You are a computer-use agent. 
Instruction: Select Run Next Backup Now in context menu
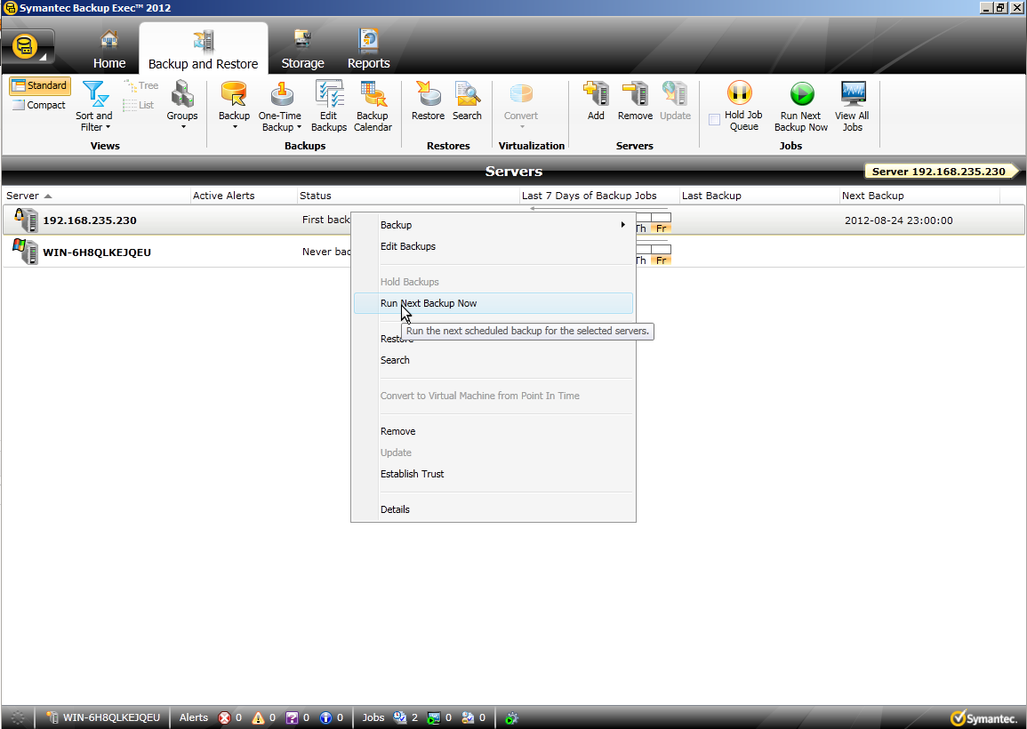[429, 303]
